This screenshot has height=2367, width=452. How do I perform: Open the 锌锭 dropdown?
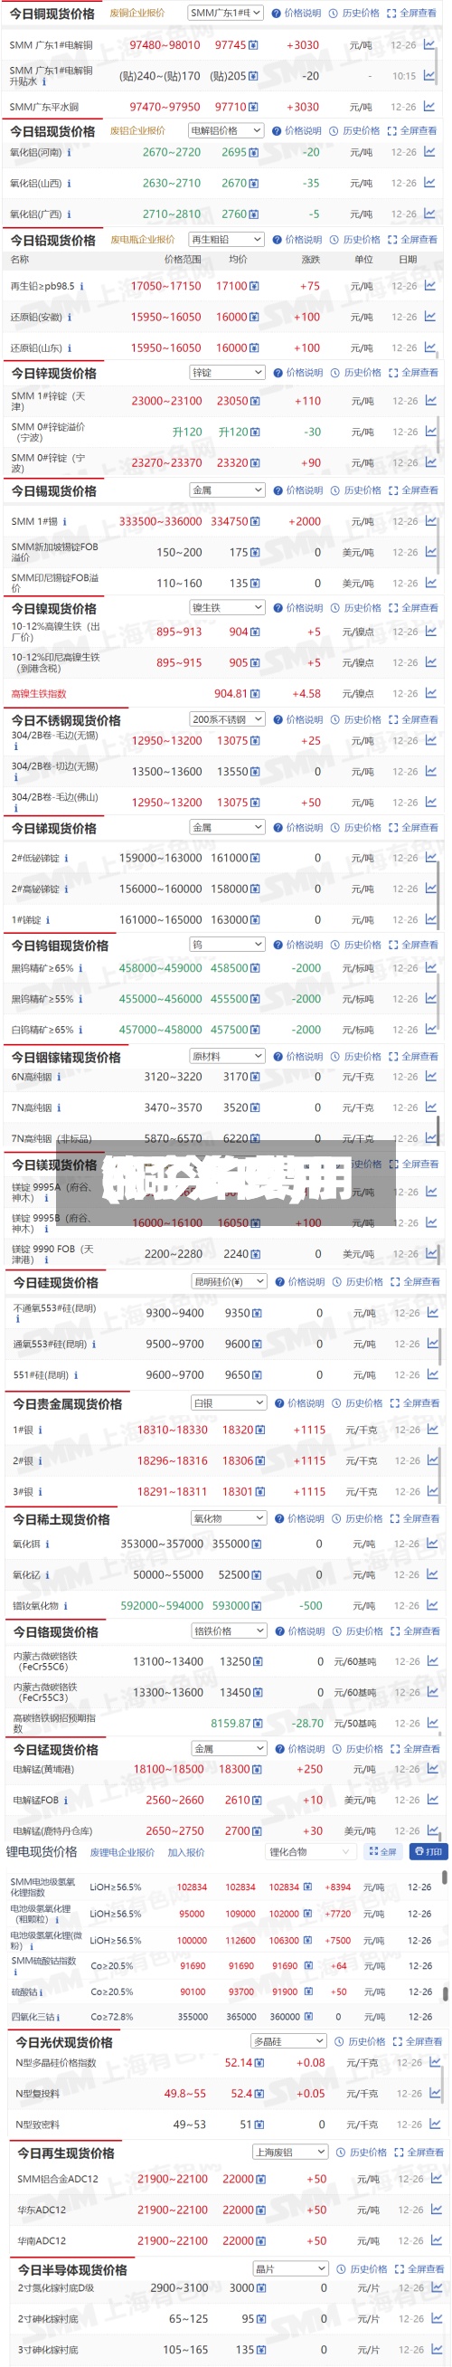(x=227, y=373)
